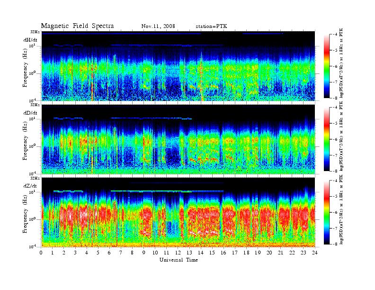Viewport: 375px width, 290px height.
Task: Click the log(PSD) legend title of dZ/dt panel
Action: [341, 209]
